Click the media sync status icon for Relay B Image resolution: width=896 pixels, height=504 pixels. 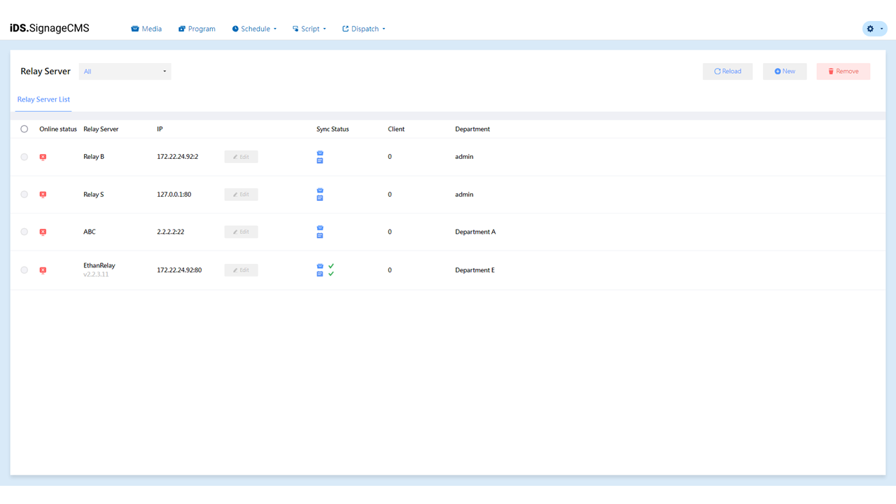coord(319,153)
